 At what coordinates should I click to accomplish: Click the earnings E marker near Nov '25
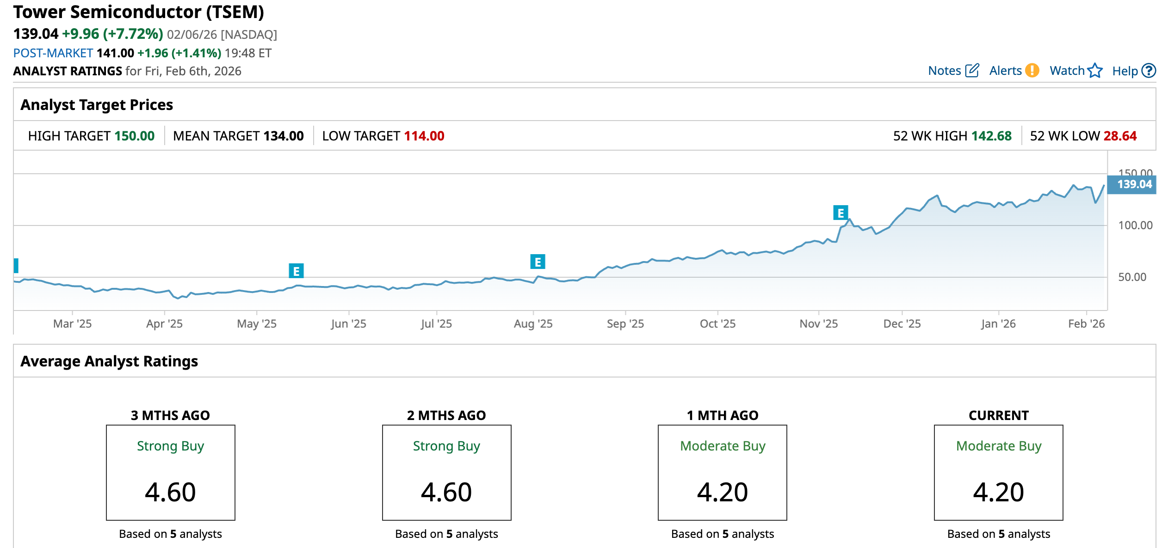[x=841, y=213]
